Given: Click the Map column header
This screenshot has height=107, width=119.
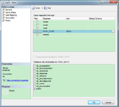Looking at the screenshot, I should [38, 18].
